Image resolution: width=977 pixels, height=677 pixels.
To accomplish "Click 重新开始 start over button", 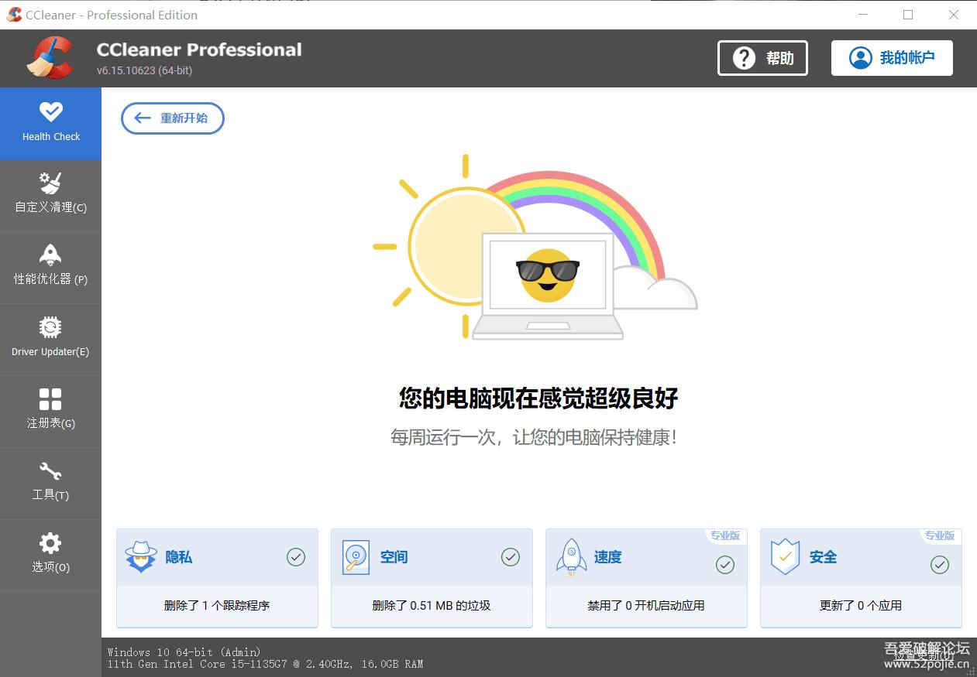I will tap(172, 118).
